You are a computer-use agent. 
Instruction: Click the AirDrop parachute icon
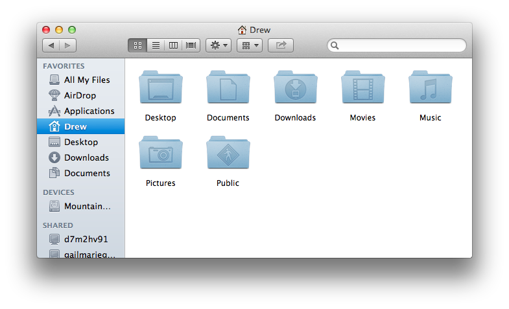[x=54, y=95]
